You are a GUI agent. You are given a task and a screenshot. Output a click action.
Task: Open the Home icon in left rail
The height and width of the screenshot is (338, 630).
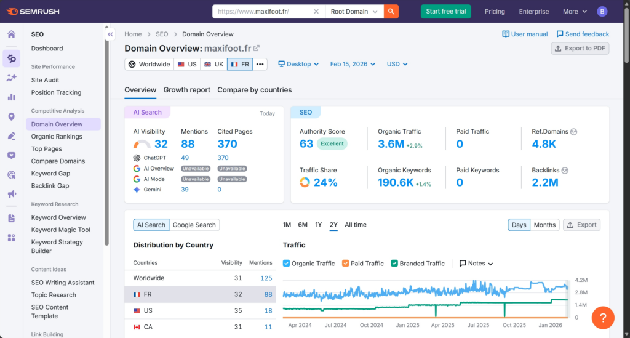tap(11, 34)
